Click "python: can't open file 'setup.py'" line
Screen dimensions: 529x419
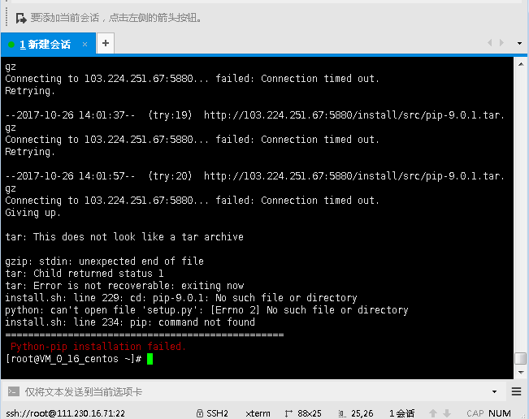click(206, 310)
